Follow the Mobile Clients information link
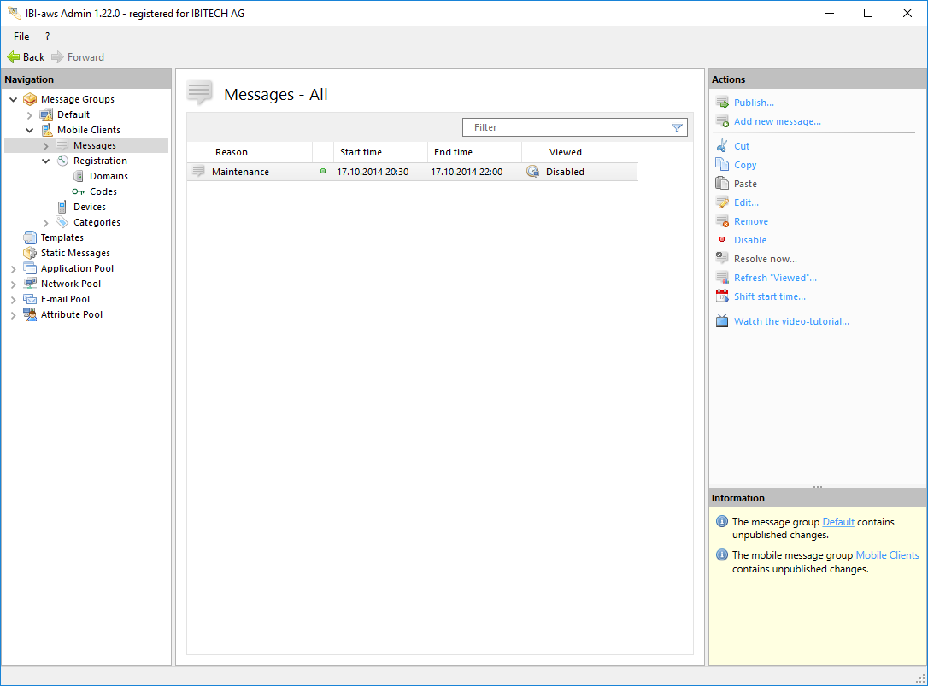Viewport: 928px width, 686px height. coord(886,555)
